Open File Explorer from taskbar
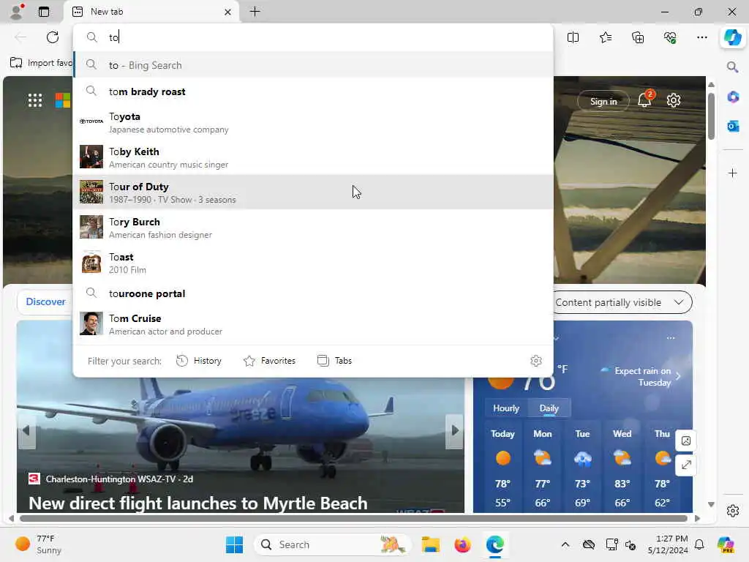 (430, 544)
